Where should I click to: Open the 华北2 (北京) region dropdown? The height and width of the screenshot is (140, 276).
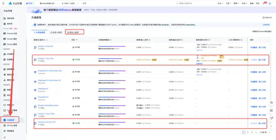(71, 3)
